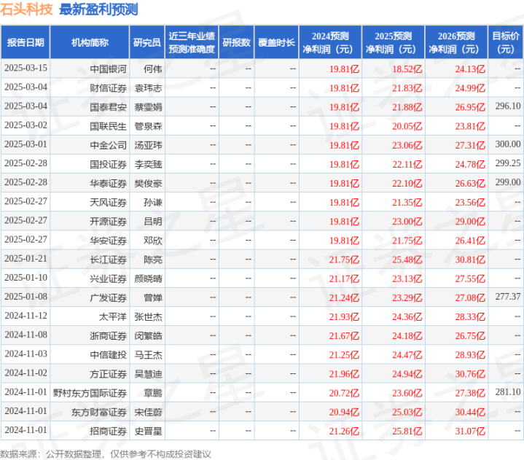Click the 报告日期 column header

pyautogui.click(x=26, y=42)
